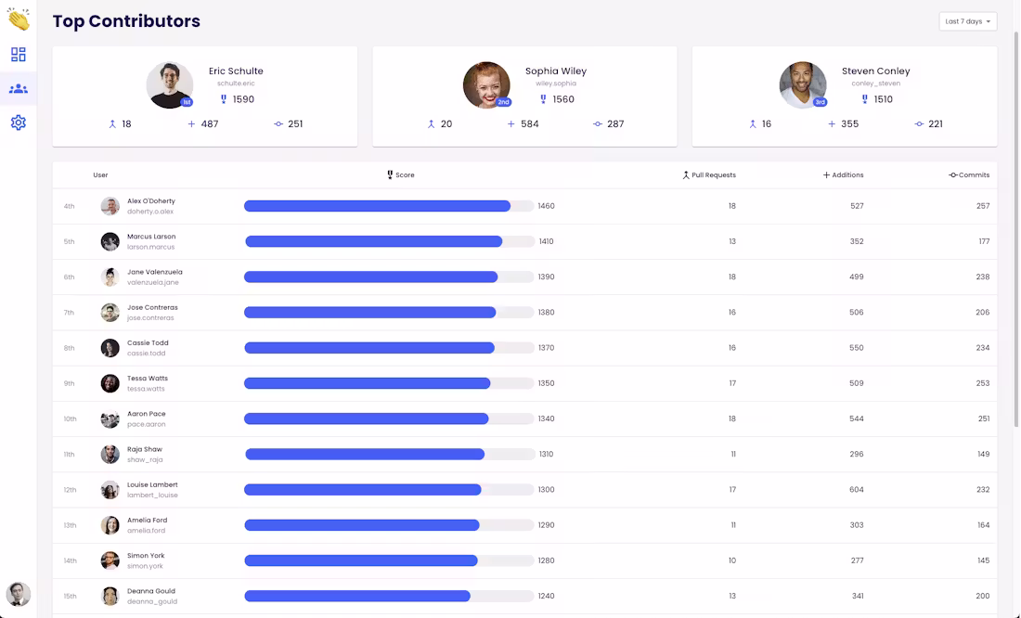Sort the table by the User column header
Viewport: 1021px width, 618px height.
click(x=100, y=175)
